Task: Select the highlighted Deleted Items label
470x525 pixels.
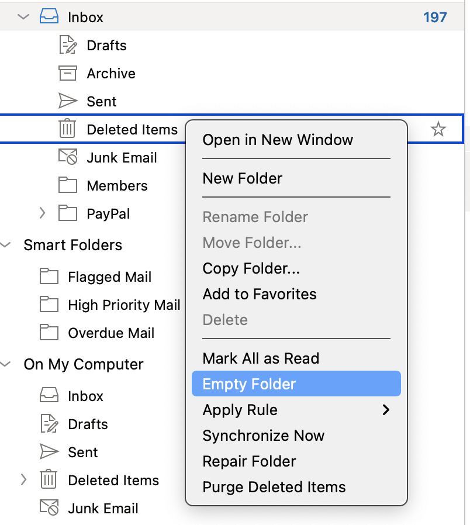Action: click(x=132, y=130)
